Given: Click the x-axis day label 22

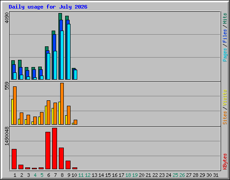Looking at the screenshot, I should 155,175.
